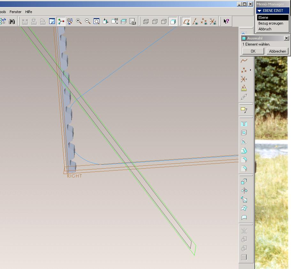Select the draft tool

pyautogui.click(x=244, y=151)
